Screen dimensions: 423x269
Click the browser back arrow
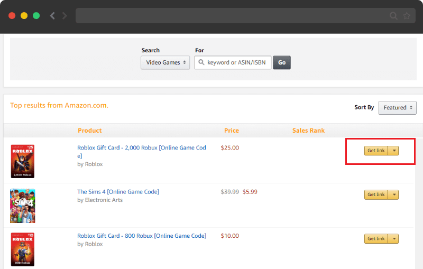[52, 16]
